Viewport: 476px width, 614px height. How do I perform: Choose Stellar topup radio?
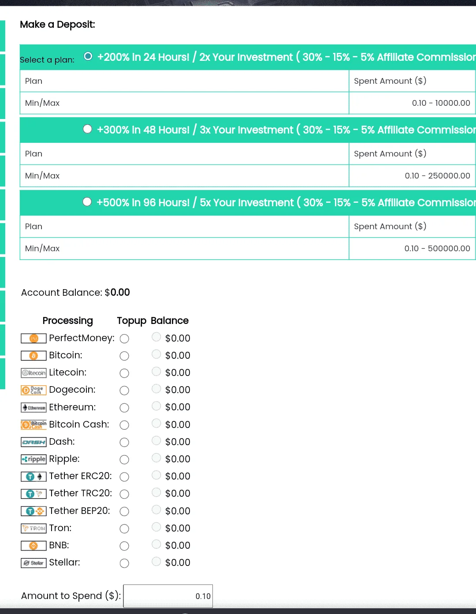point(124,563)
